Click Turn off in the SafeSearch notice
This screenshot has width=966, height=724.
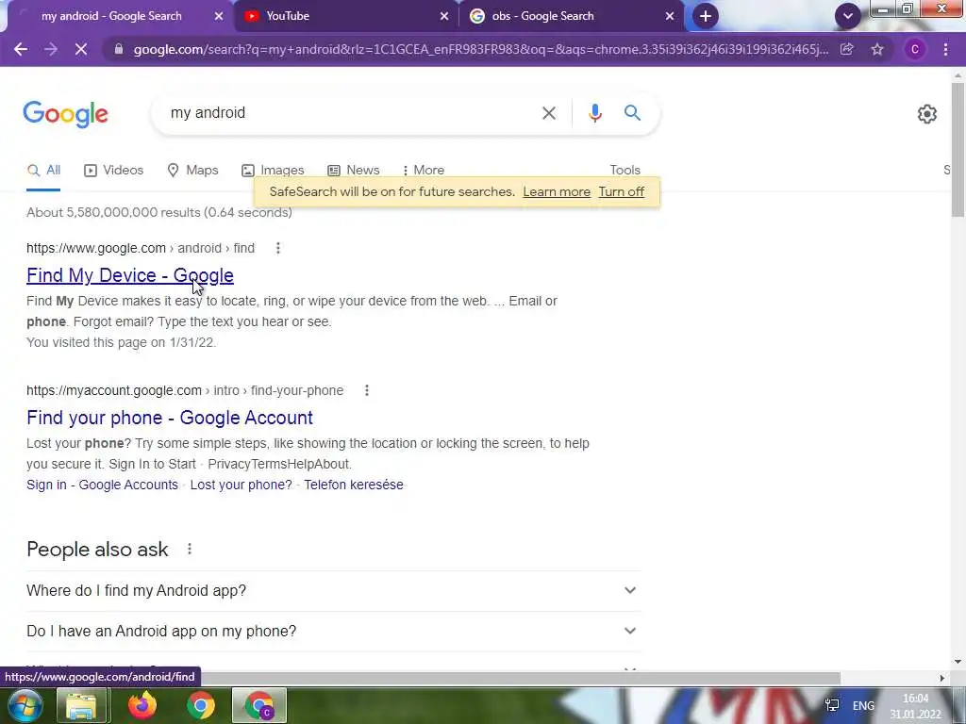click(x=621, y=191)
